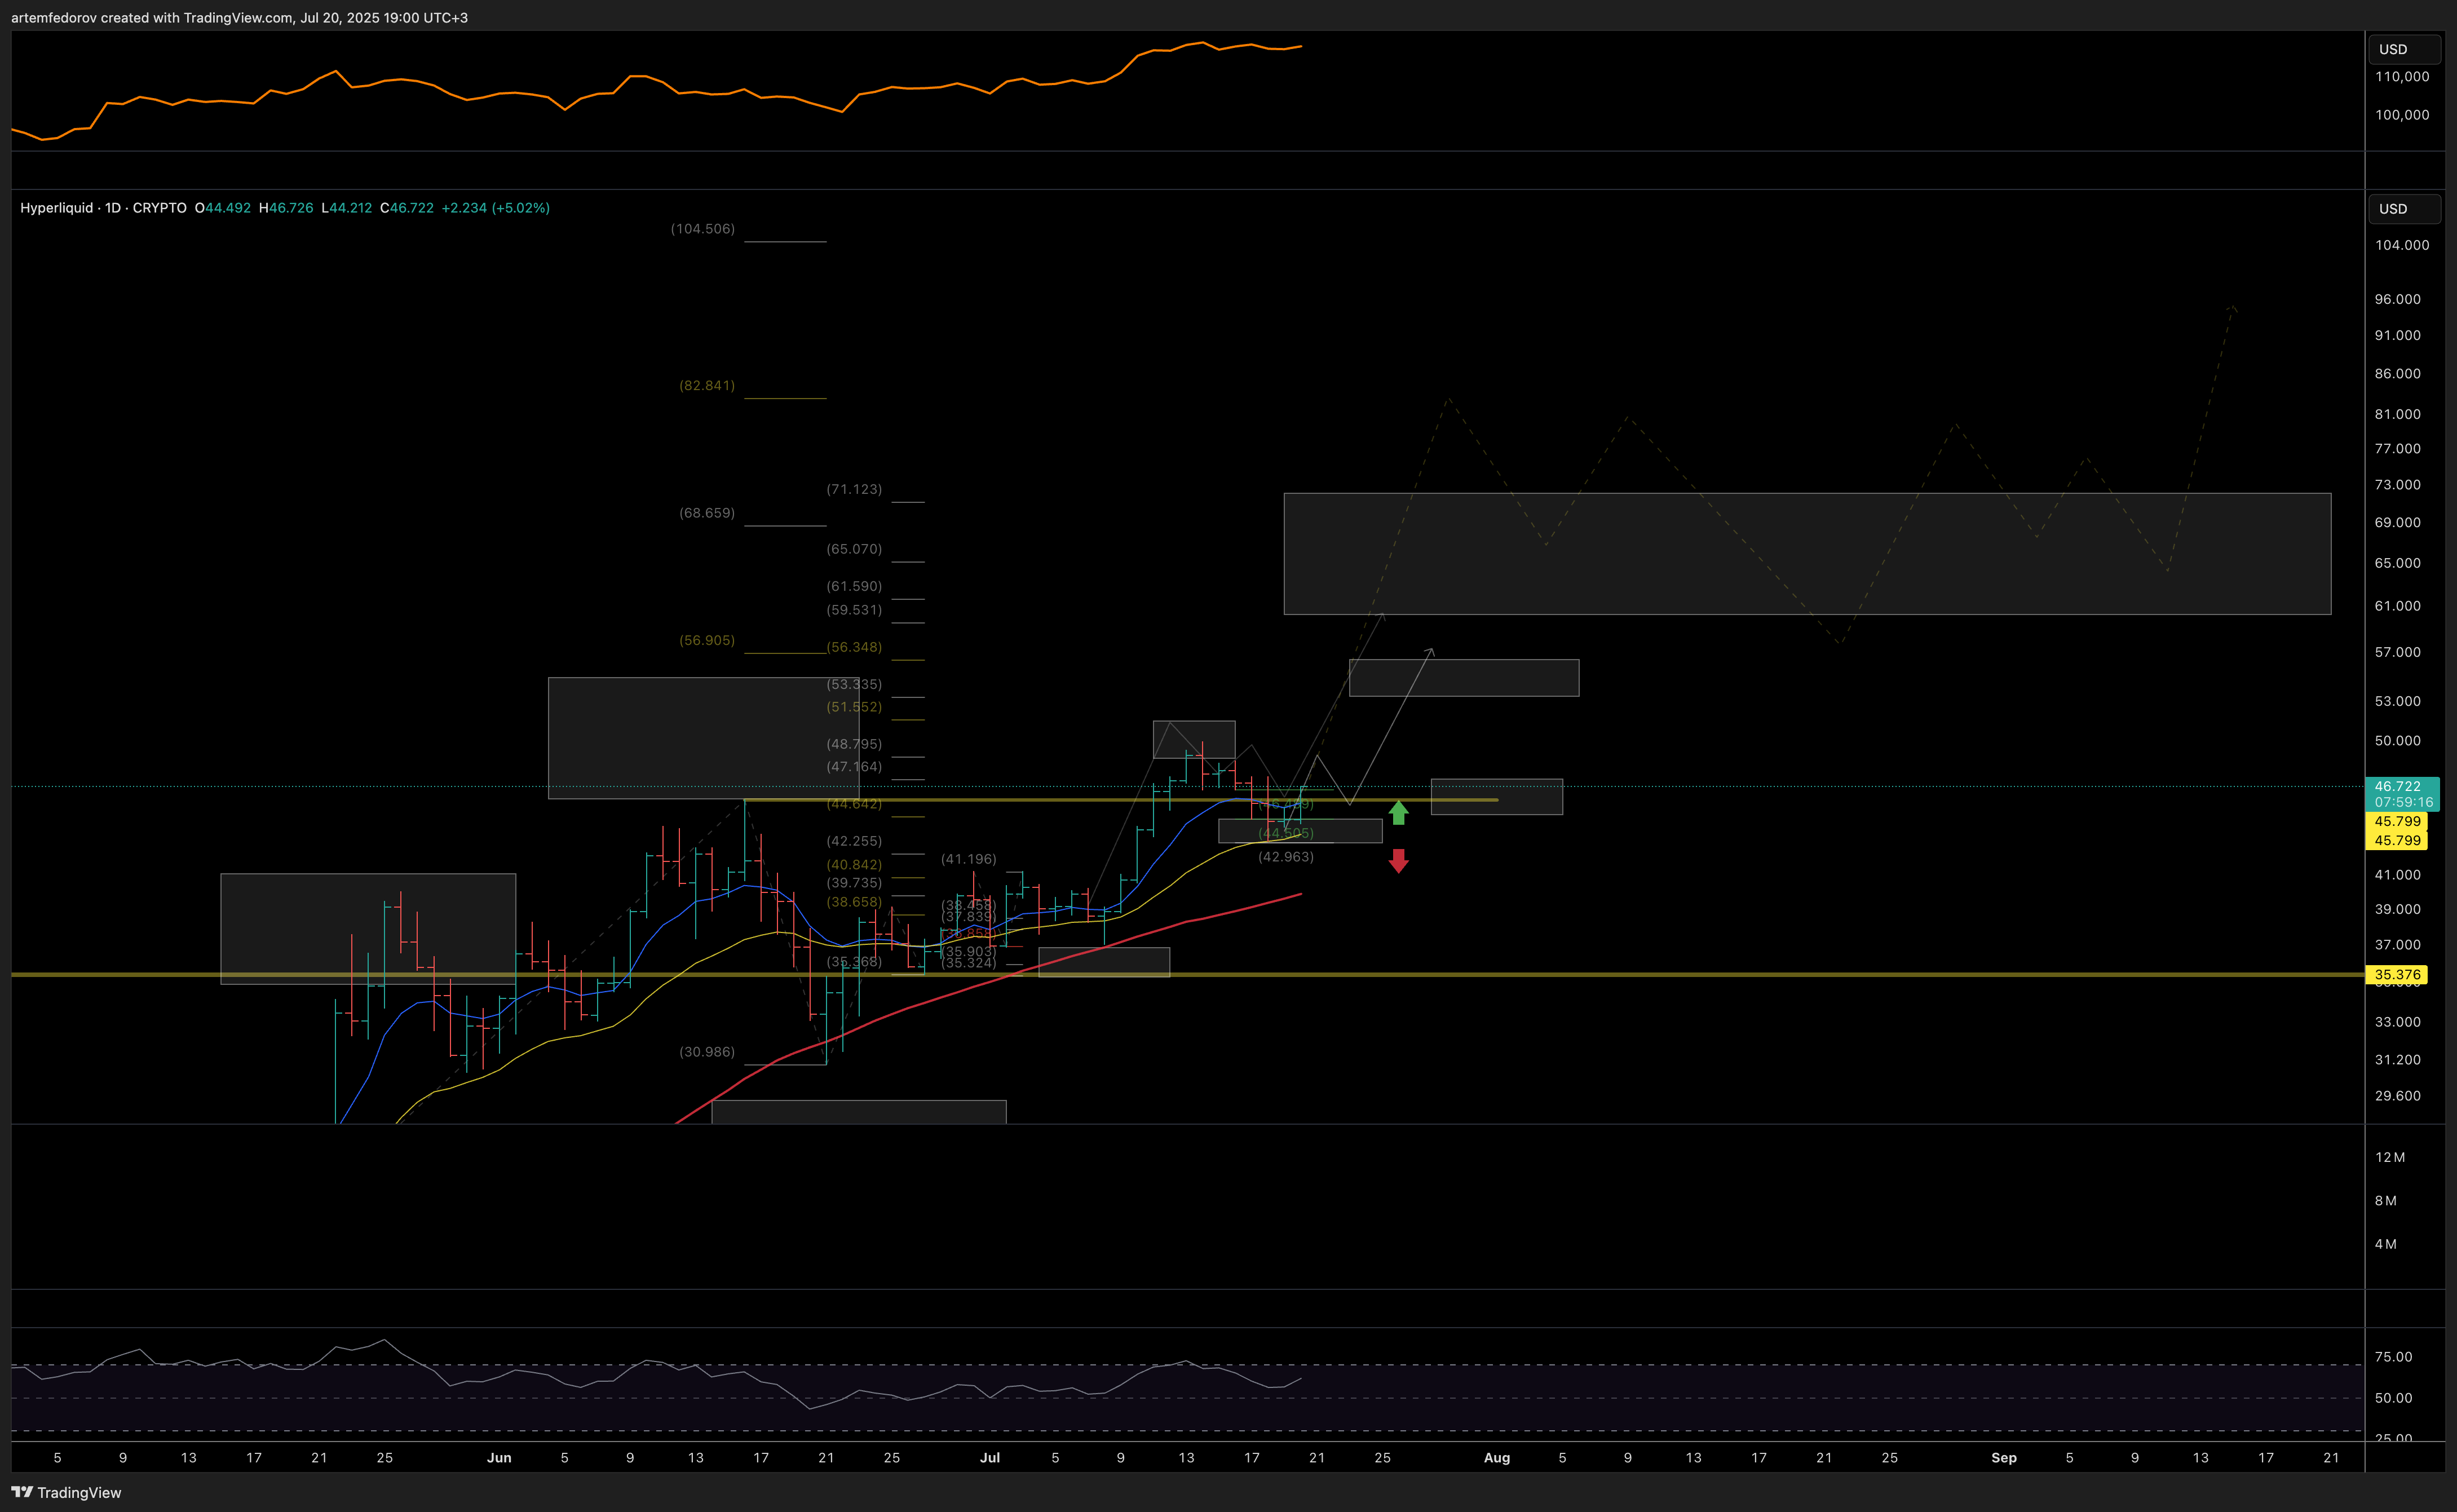Open the USD currency selector of the top pane
The height and width of the screenshot is (1512, 2457).
click(x=2404, y=49)
